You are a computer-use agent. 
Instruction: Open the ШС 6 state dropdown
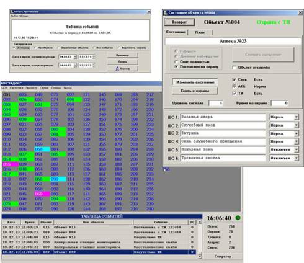pyautogui.click(x=297, y=158)
